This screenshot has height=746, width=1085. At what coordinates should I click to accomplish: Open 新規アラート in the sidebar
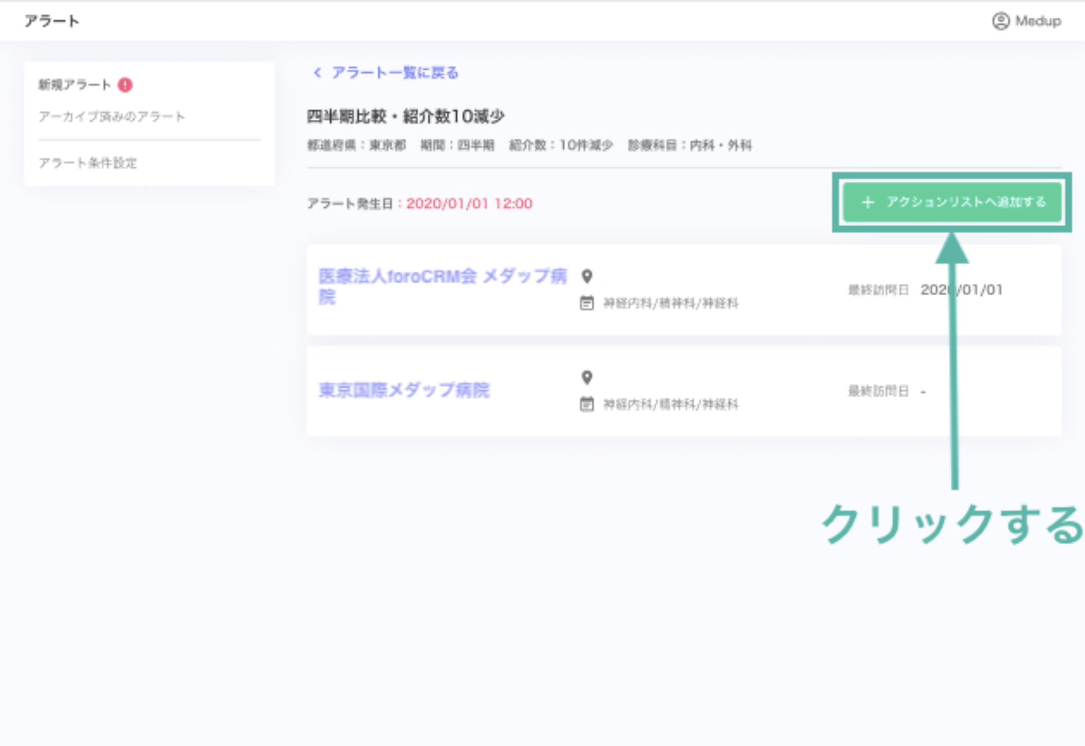click(x=74, y=85)
